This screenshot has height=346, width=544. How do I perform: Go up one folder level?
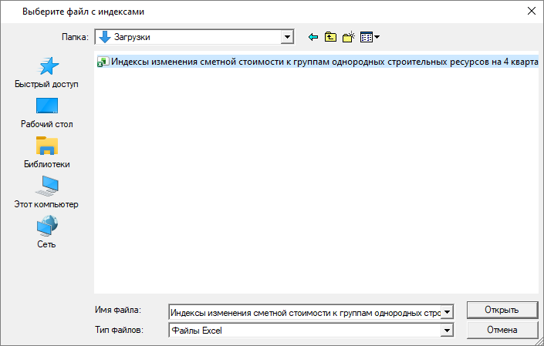(x=330, y=36)
